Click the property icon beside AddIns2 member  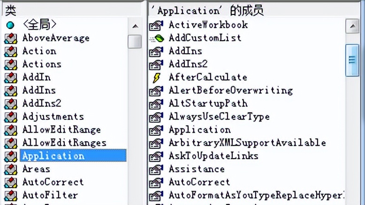pyautogui.click(x=156, y=65)
